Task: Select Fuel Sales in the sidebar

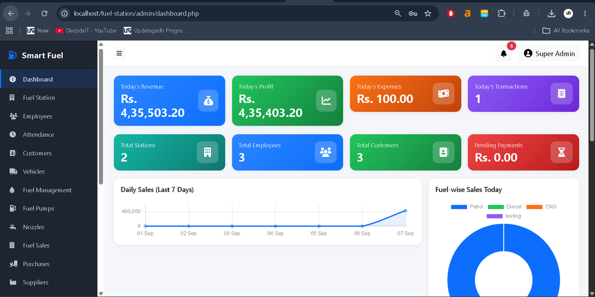Action: (x=49, y=245)
